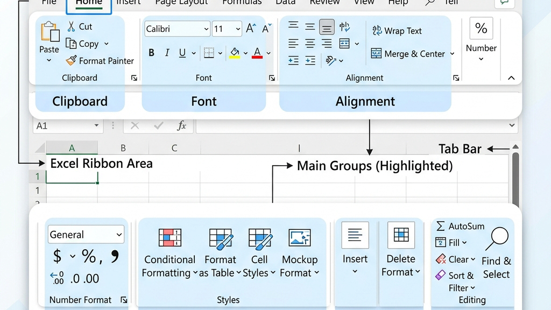Screen dimensions: 551x310
Task: Toggle the highlighted Bottom Align button
Action: pos(327,27)
